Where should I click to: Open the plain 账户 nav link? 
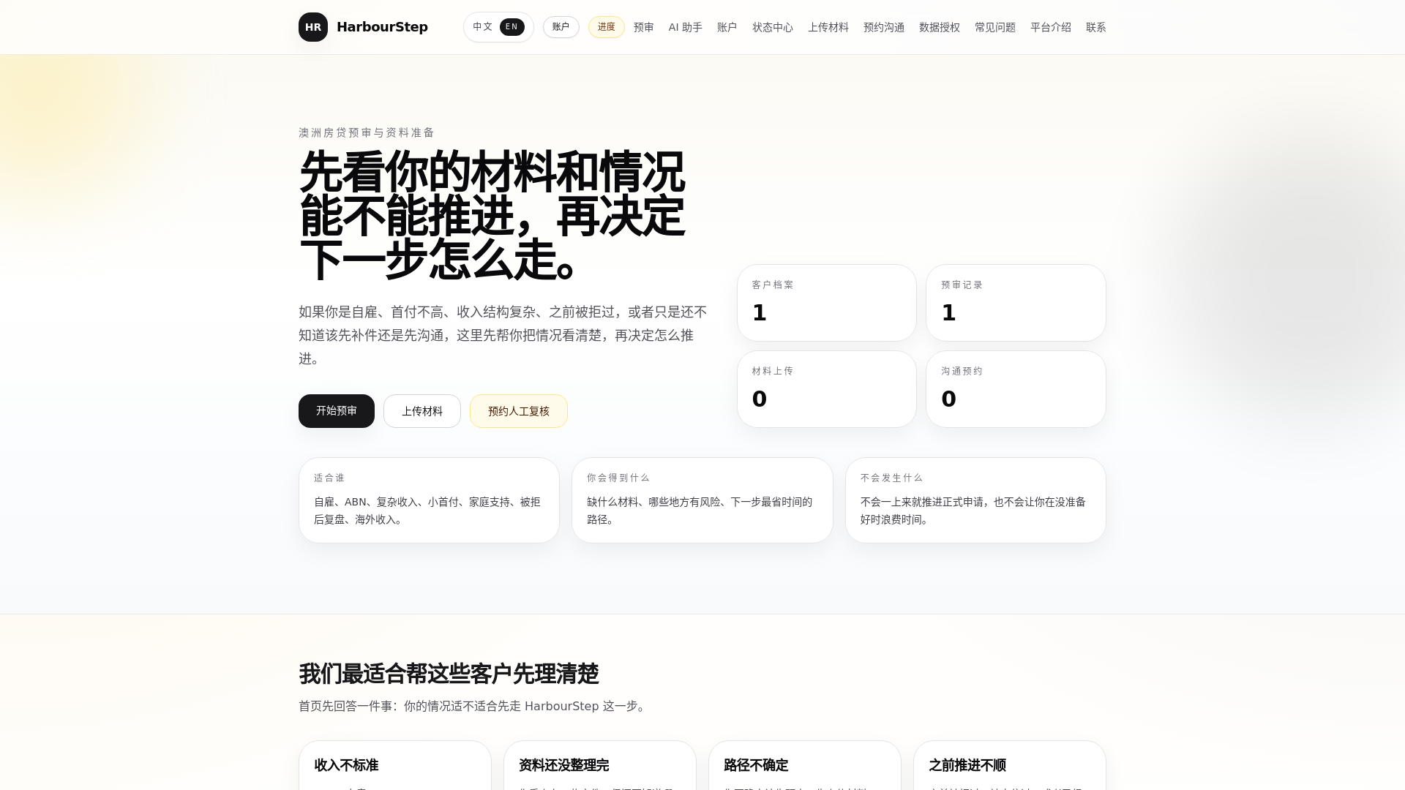pos(727,27)
